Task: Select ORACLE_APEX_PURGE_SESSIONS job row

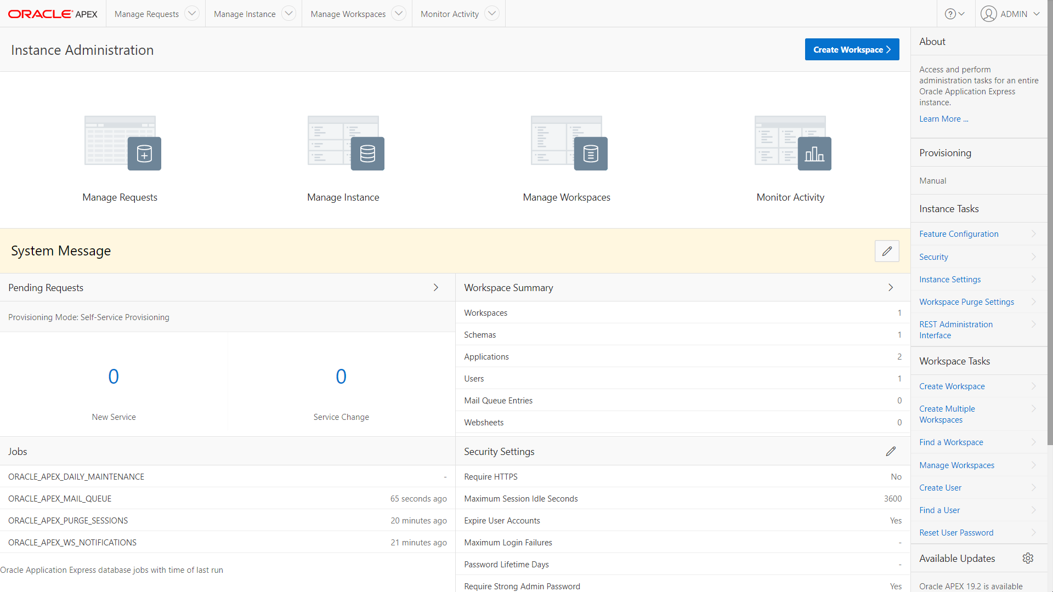Action: (x=228, y=520)
